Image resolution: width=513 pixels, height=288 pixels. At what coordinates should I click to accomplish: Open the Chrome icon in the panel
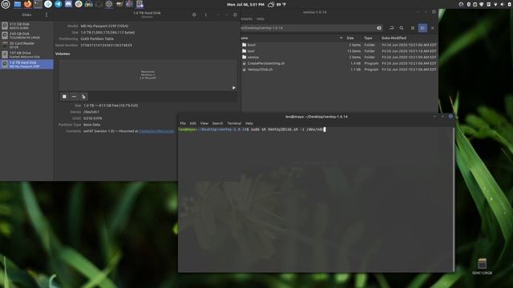[79, 4]
